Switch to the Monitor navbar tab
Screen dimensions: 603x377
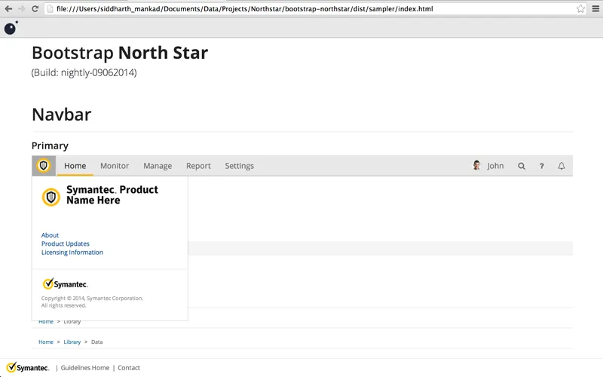(x=115, y=166)
